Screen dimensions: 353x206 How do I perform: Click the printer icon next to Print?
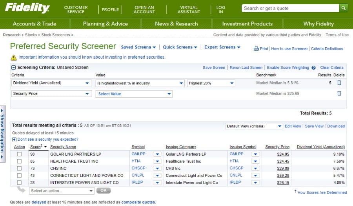256,49
